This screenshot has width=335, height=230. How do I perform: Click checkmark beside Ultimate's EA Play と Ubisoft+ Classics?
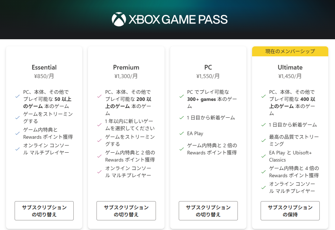[x=263, y=156]
